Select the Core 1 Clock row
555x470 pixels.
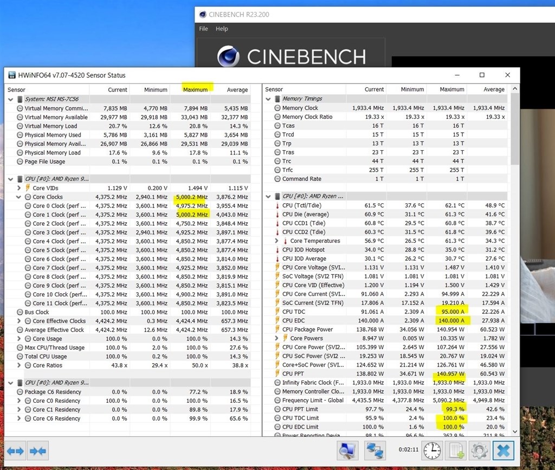pos(128,215)
